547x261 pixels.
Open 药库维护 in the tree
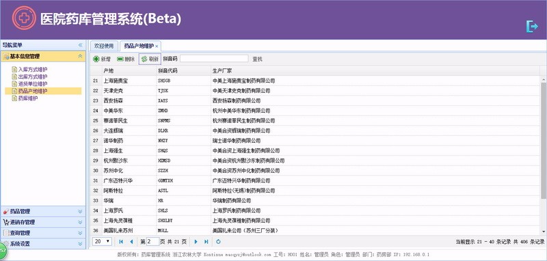(28, 98)
